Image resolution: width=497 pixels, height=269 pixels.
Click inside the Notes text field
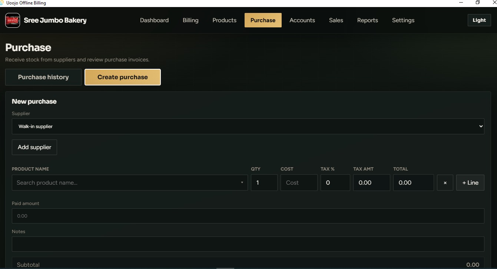point(248,244)
